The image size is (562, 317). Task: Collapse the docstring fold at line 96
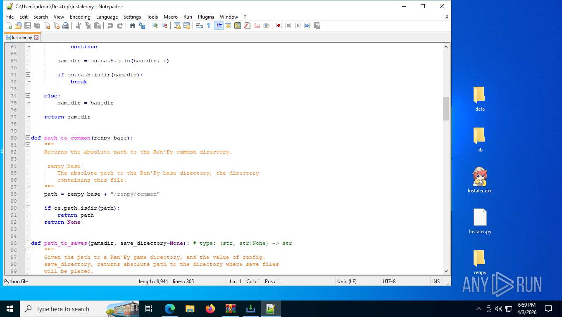28,250
